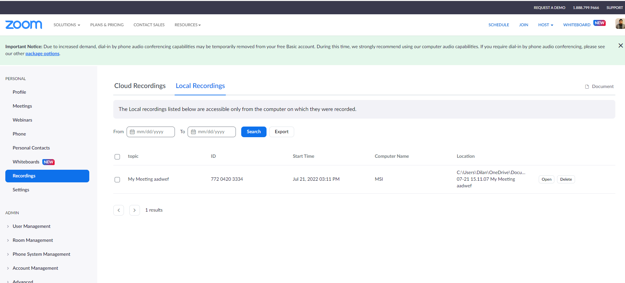The image size is (625, 283).
Task: Click the Schedule link
Action: (x=499, y=25)
